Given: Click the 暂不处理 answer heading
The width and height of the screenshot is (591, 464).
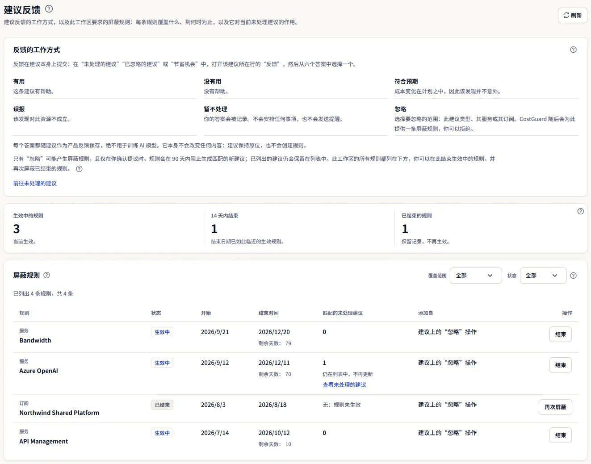Looking at the screenshot, I should tap(215, 109).
